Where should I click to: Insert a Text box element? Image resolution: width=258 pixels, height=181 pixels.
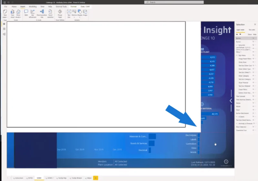[69, 14]
